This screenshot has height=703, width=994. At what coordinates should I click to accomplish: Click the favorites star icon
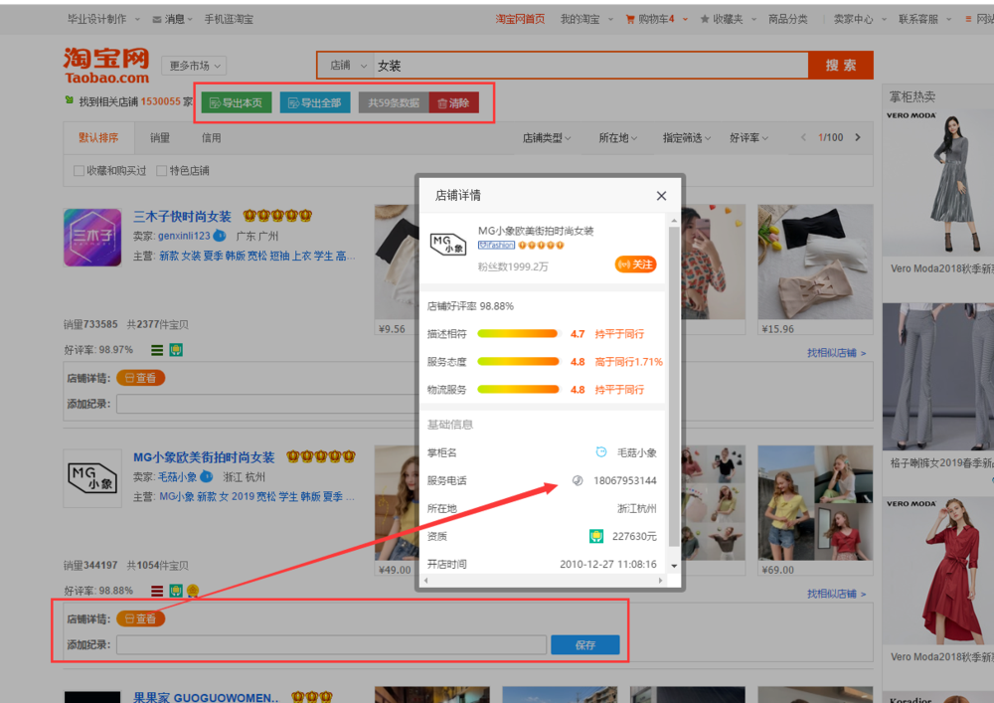[705, 19]
